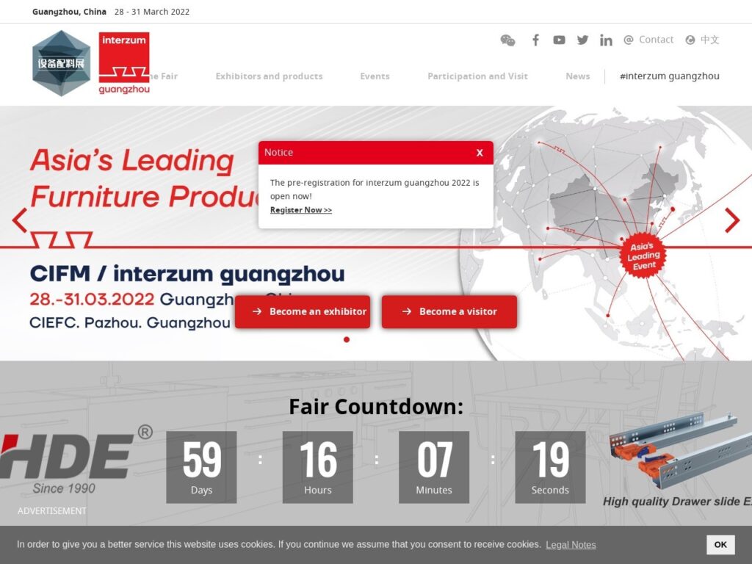Click the Fair Countdown heading
The width and height of the screenshot is (752, 564).
click(376, 407)
